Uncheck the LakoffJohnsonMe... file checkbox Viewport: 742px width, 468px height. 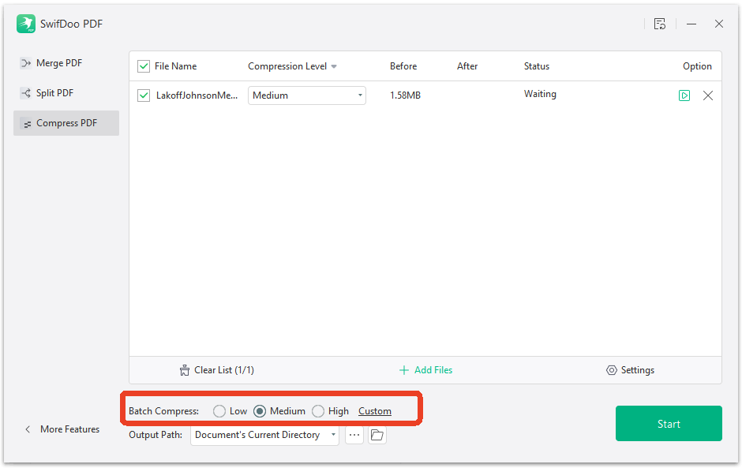click(144, 95)
